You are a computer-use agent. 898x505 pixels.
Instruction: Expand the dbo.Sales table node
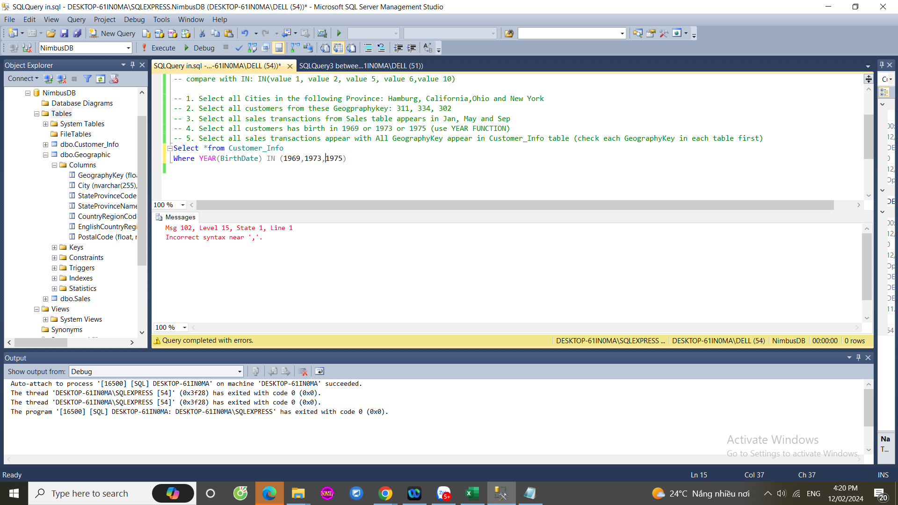45,299
